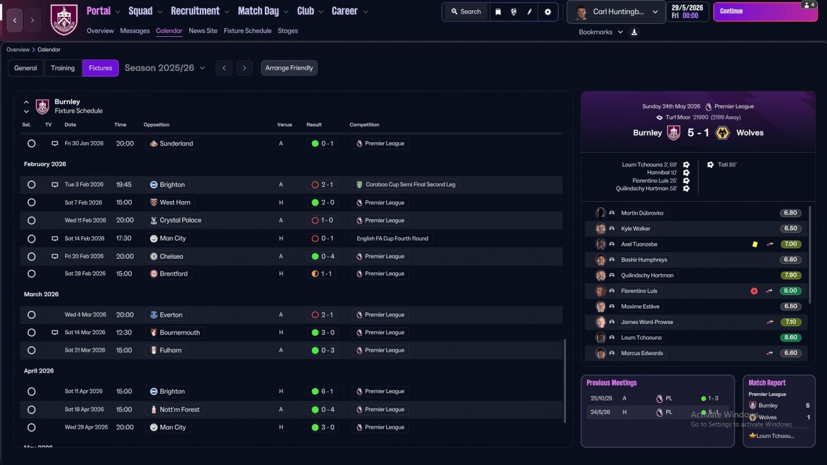Select the radio button for Chelsea fixture
Image resolution: width=827 pixels, height=465 pixels.
[31, 256]
